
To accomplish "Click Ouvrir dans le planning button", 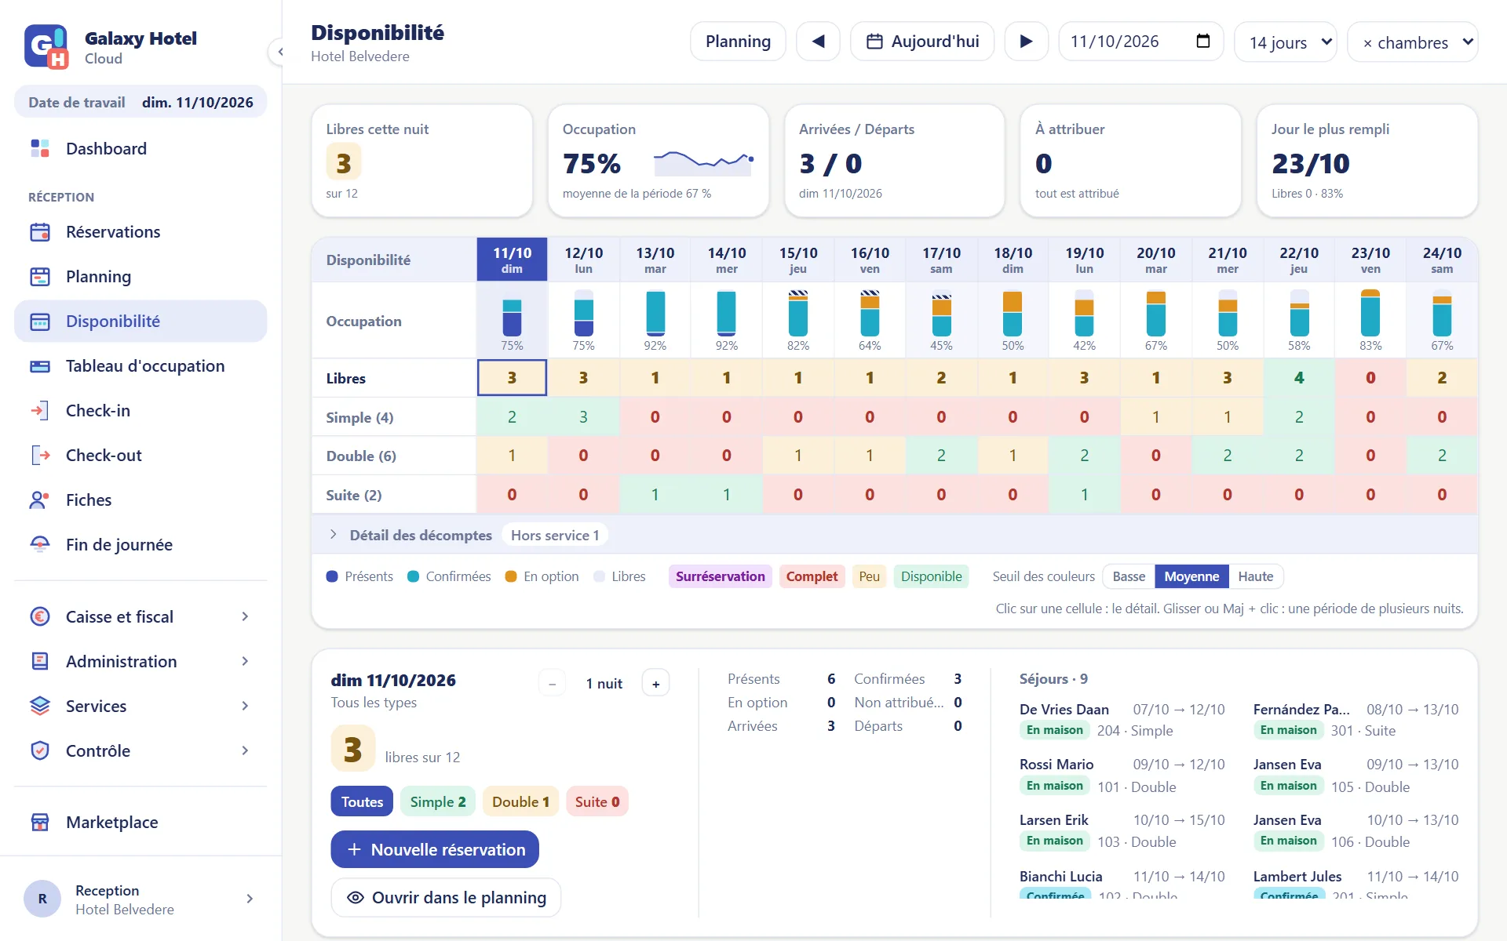I will coord(446,897).
